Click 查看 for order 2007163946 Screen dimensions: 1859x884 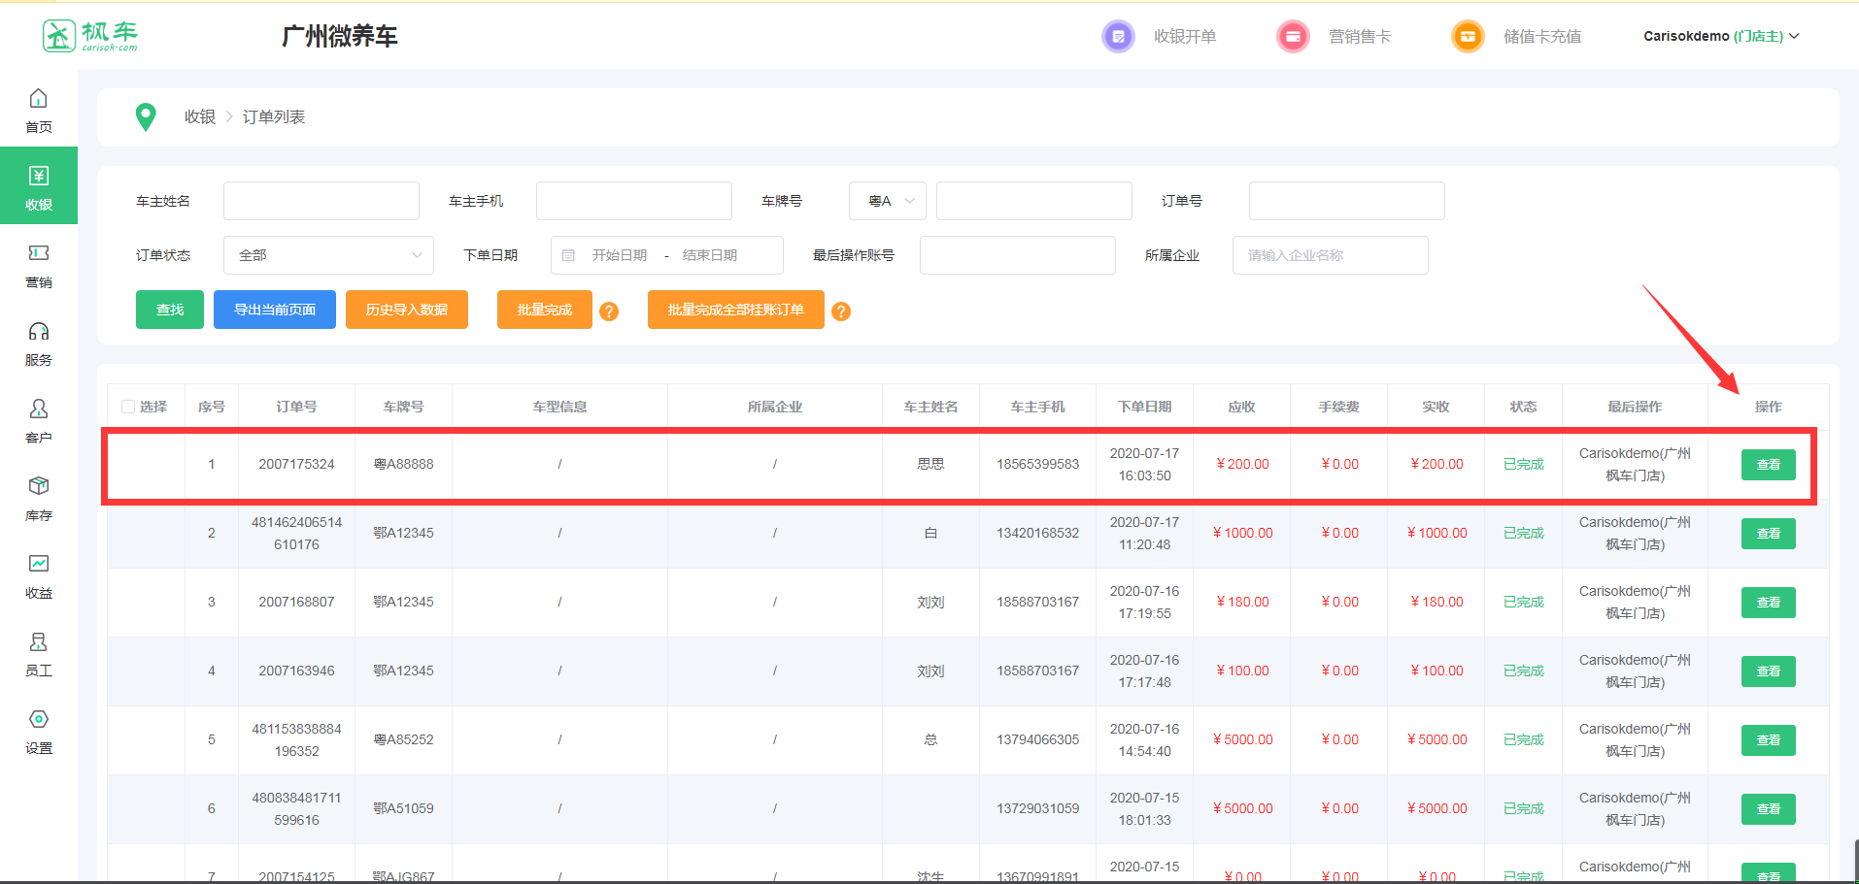1768,671
